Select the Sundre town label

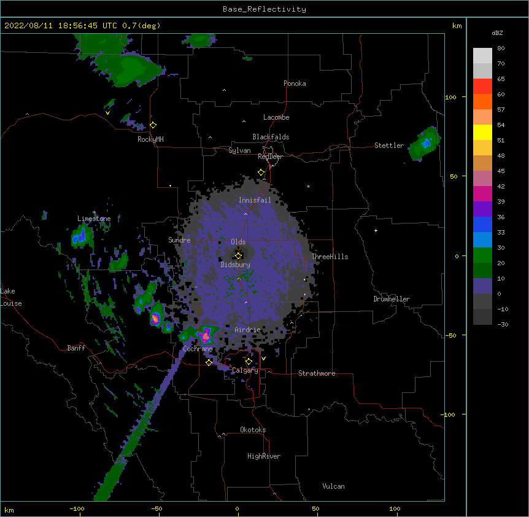[x=179, y=240]
